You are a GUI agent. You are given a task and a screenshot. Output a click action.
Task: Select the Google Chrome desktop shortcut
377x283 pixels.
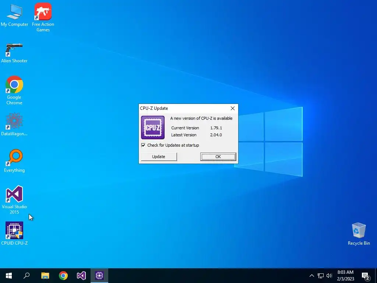(x=14, y=90)
